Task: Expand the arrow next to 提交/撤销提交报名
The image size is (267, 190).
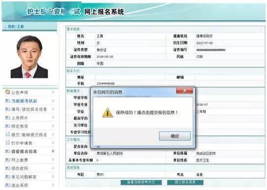Action: click(x=53, y=135)
